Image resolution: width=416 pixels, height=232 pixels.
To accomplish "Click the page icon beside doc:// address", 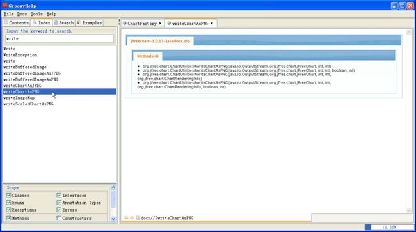I will (138, 218).
